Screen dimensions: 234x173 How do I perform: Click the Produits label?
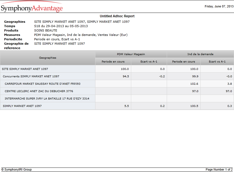[x=11, y=30]
